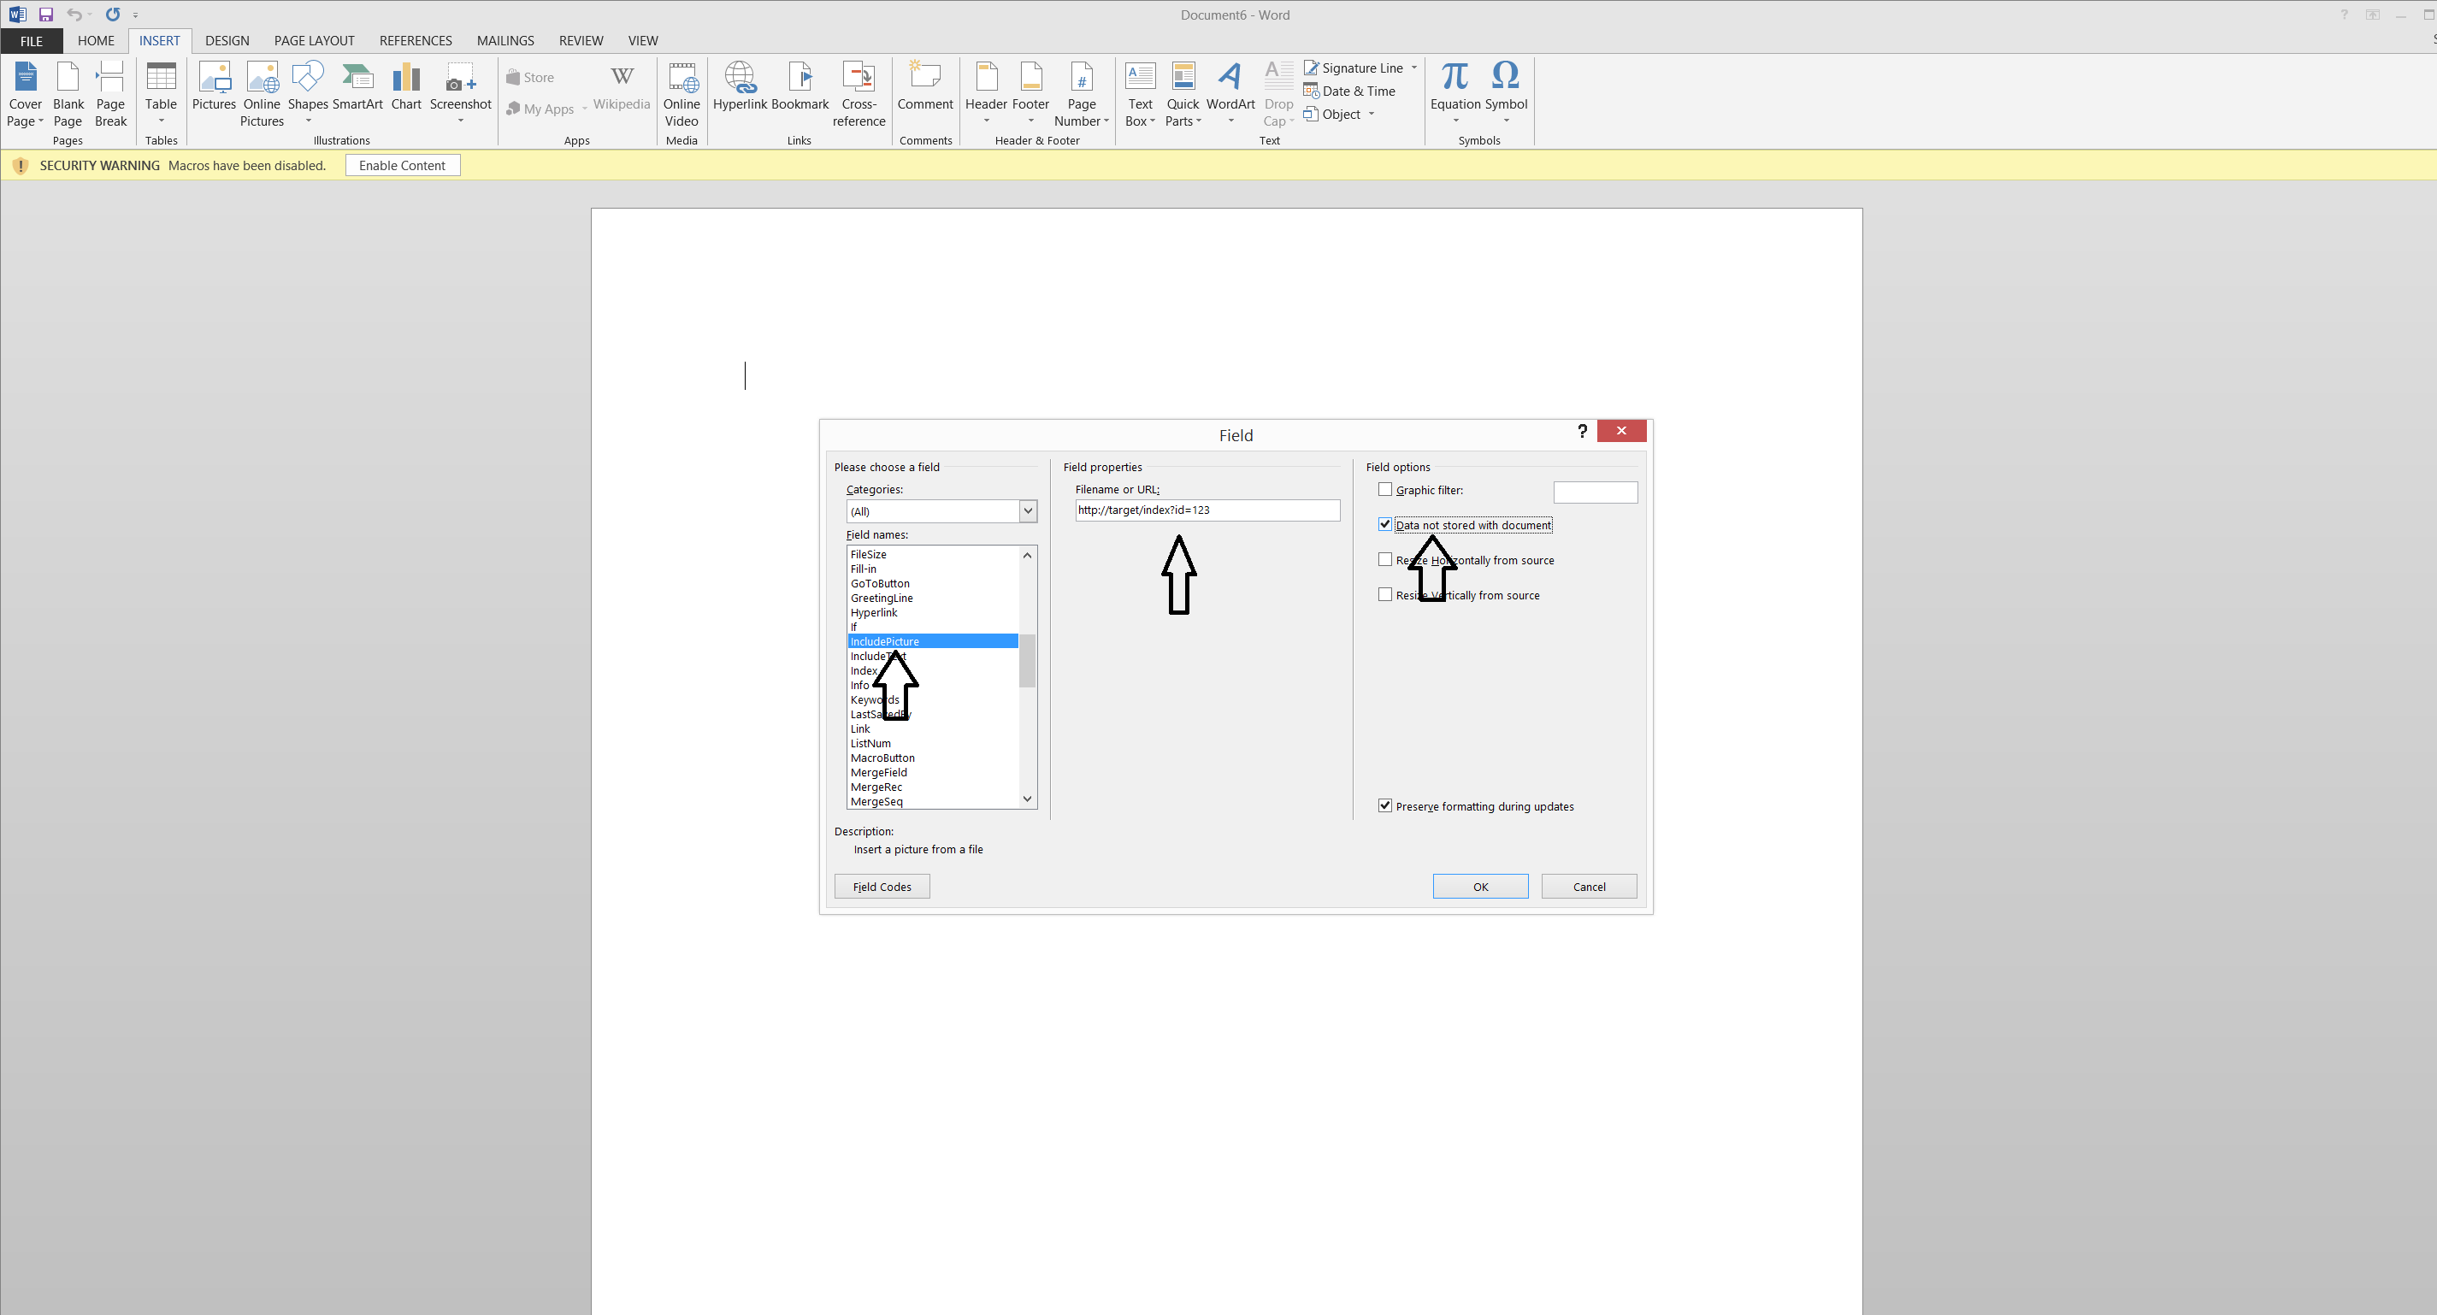Click the Field names scrollbar thumb
This screenshot has width=2437, height=1315.
click(x=1028, y=660)
